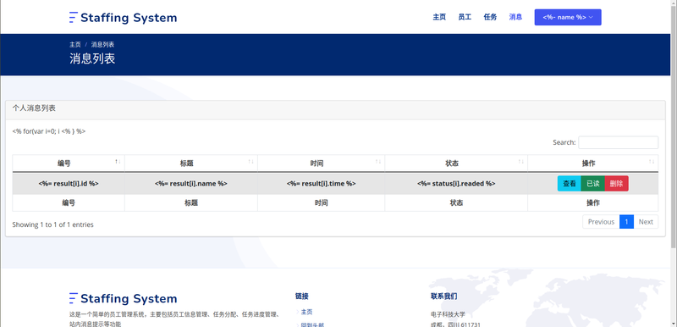Click 'Showing 1 to 1 of 1 entries' text
The image size is (677, 327).
pyautogui.click(x=52, y=224)
